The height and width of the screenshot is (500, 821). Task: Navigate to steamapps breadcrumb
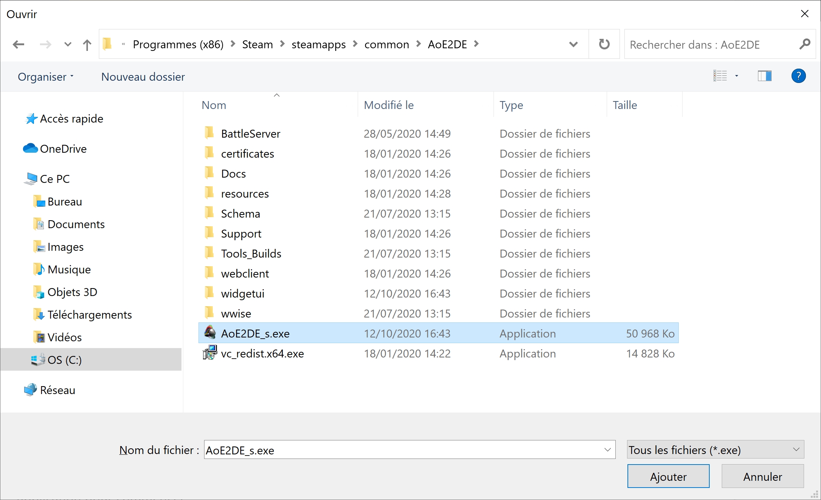click(x=318, y=44)
